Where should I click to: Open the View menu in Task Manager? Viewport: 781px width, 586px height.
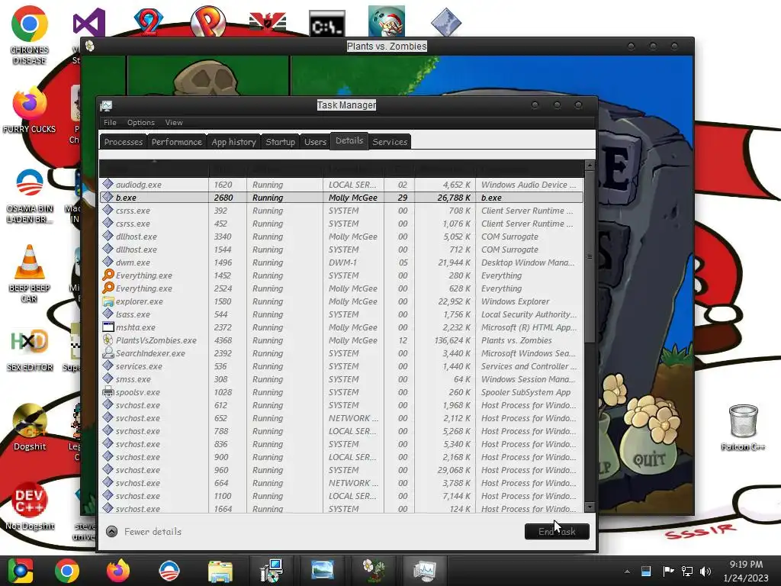point(174,123)
